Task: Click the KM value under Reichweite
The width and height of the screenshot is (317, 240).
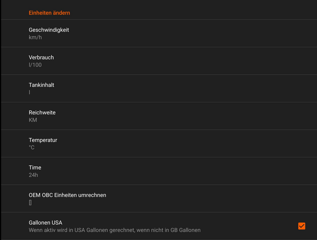Action: point(33,120)
